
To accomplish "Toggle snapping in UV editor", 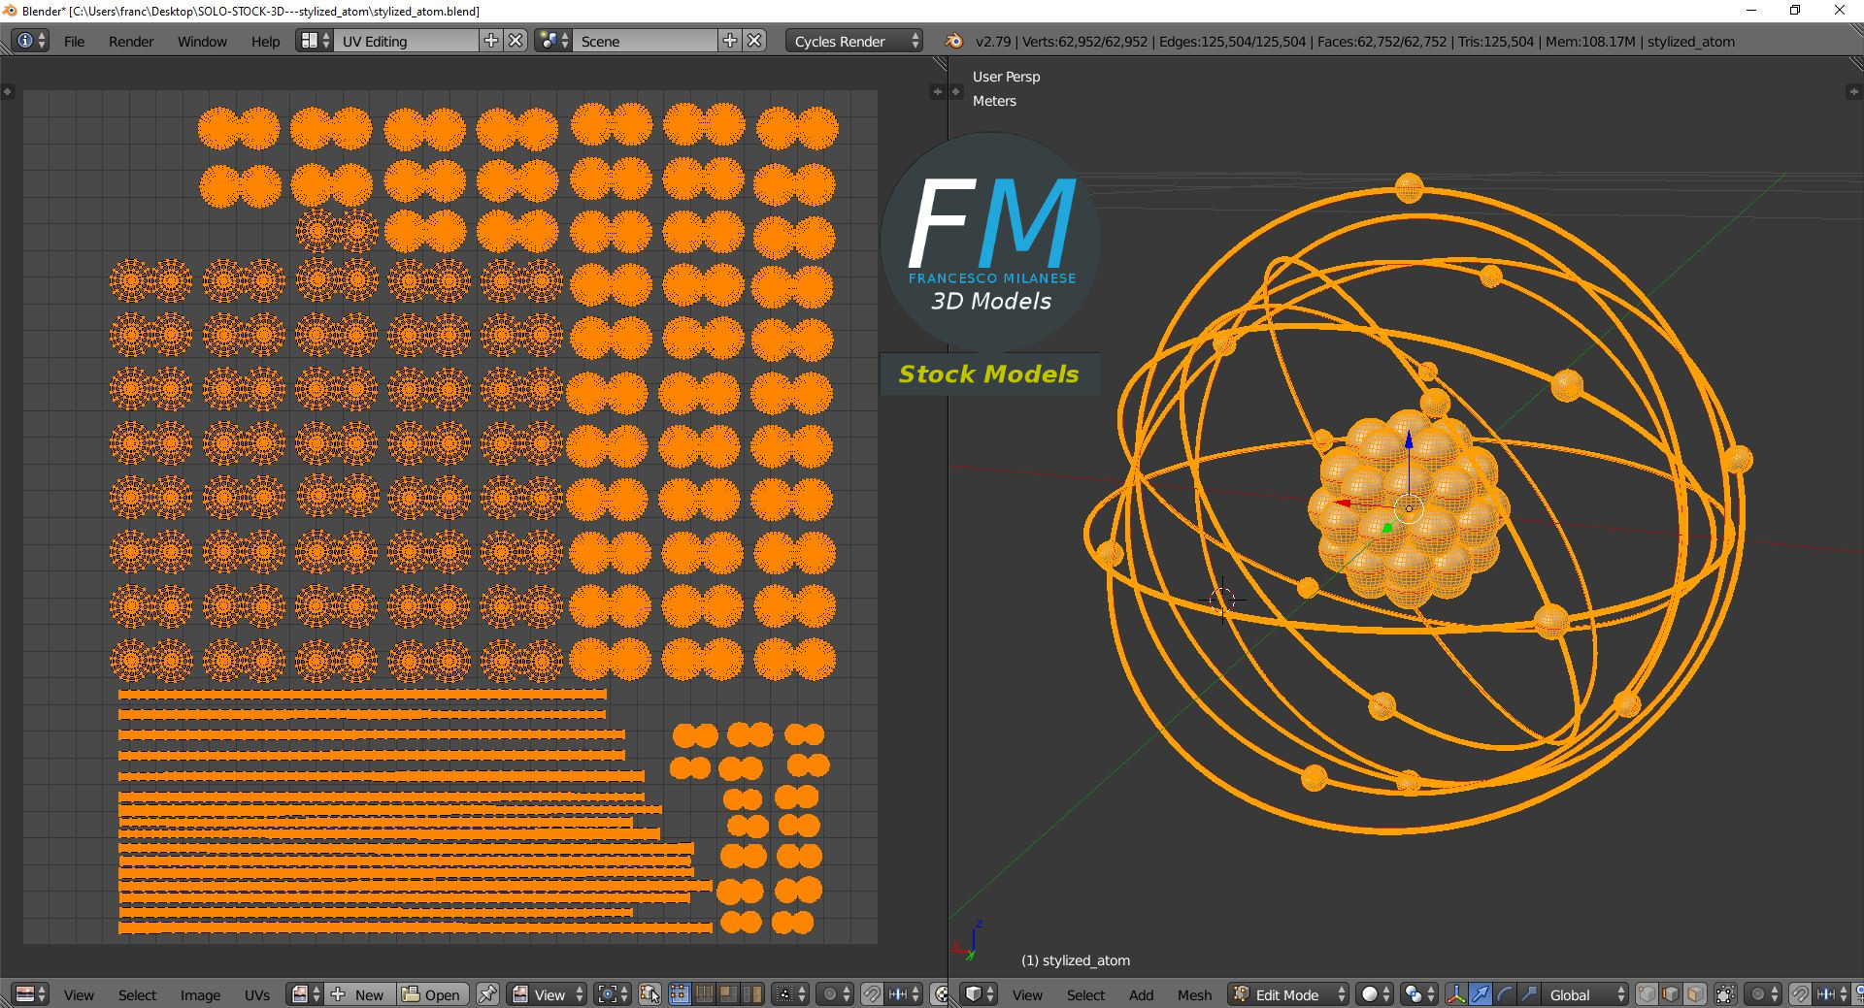I will (x=872, y=994).
